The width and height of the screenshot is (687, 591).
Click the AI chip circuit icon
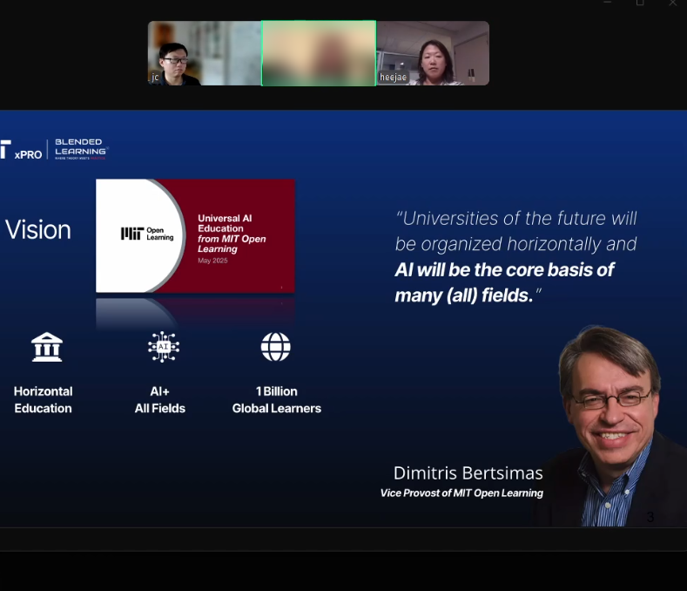point(164,347)
